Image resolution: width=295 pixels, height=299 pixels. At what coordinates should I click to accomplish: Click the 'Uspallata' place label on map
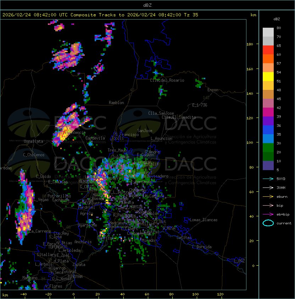(33, 141)
